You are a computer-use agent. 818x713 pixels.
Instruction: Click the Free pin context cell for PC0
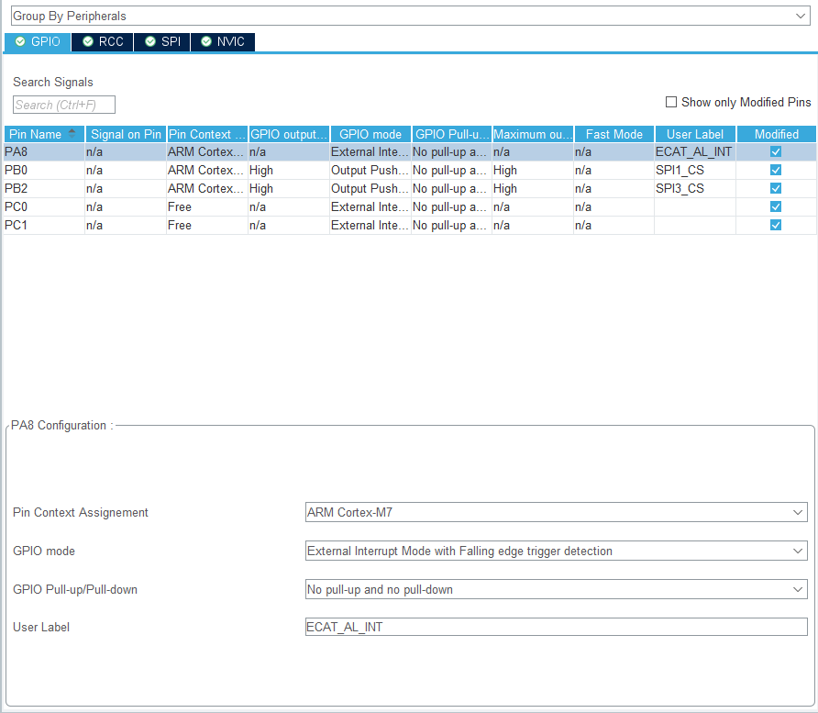point(207,206)
